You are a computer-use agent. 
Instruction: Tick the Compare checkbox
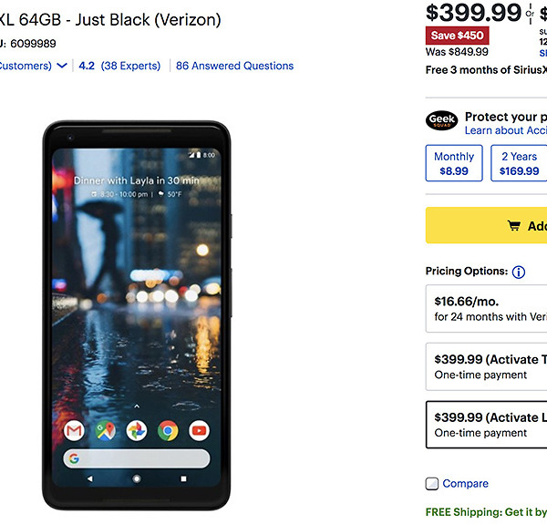coord(432,484)
